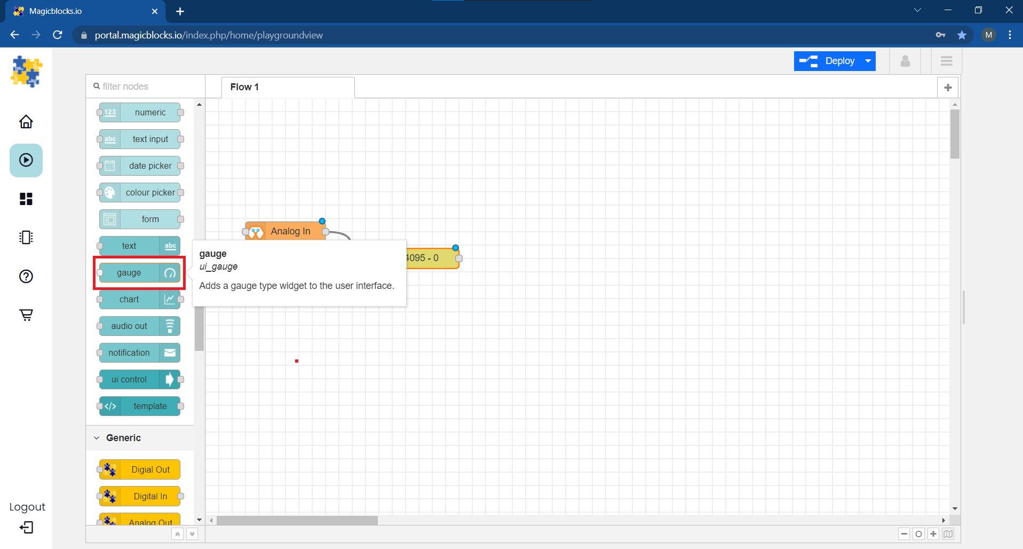Open the Devices icon in the sidebar
The height and width of the screenshot is (549, 1023).
(x=26, y=237)
